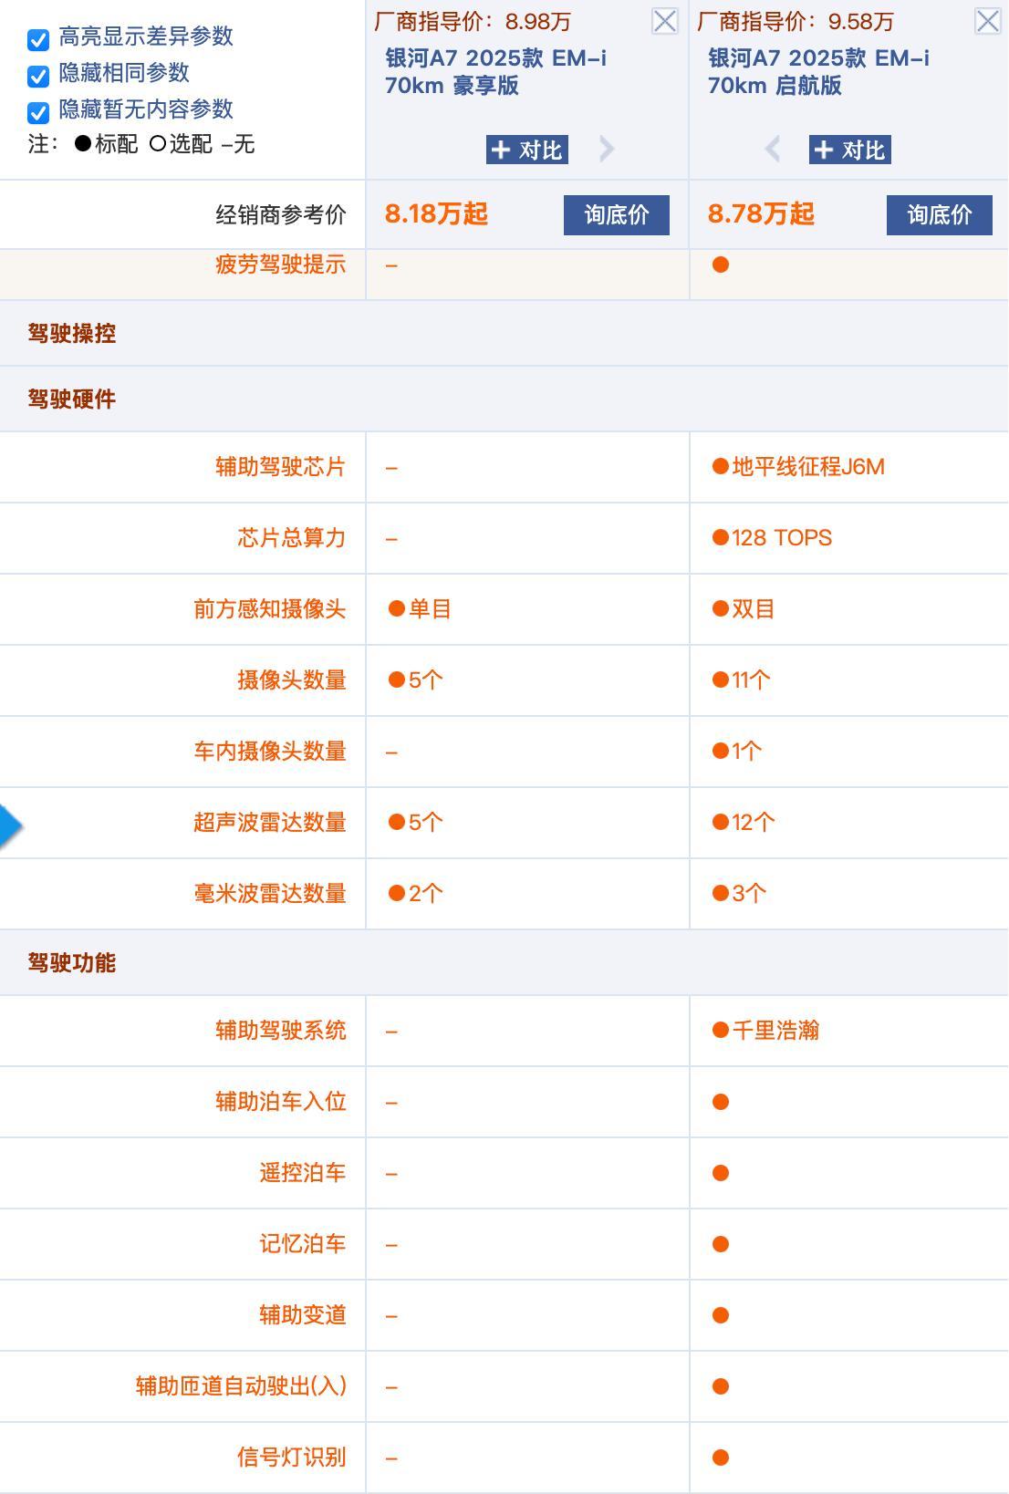This screenshot has height=1494, width=1009.
Task: Click the 辅助驾驶系统 parameter label
Action: pos(281,1031)
